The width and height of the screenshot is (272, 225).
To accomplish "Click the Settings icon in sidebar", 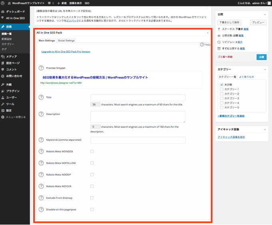I will 3,111.
